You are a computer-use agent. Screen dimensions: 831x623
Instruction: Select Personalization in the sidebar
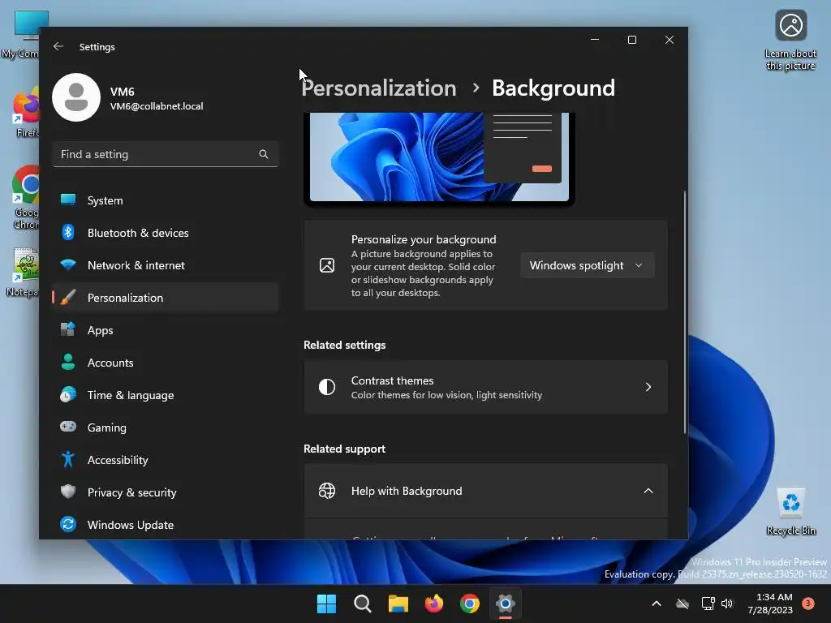166,297
